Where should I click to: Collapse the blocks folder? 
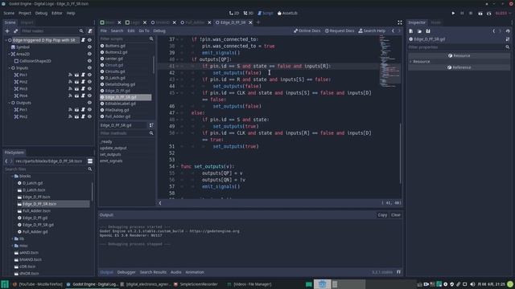(x=13, y=177)
